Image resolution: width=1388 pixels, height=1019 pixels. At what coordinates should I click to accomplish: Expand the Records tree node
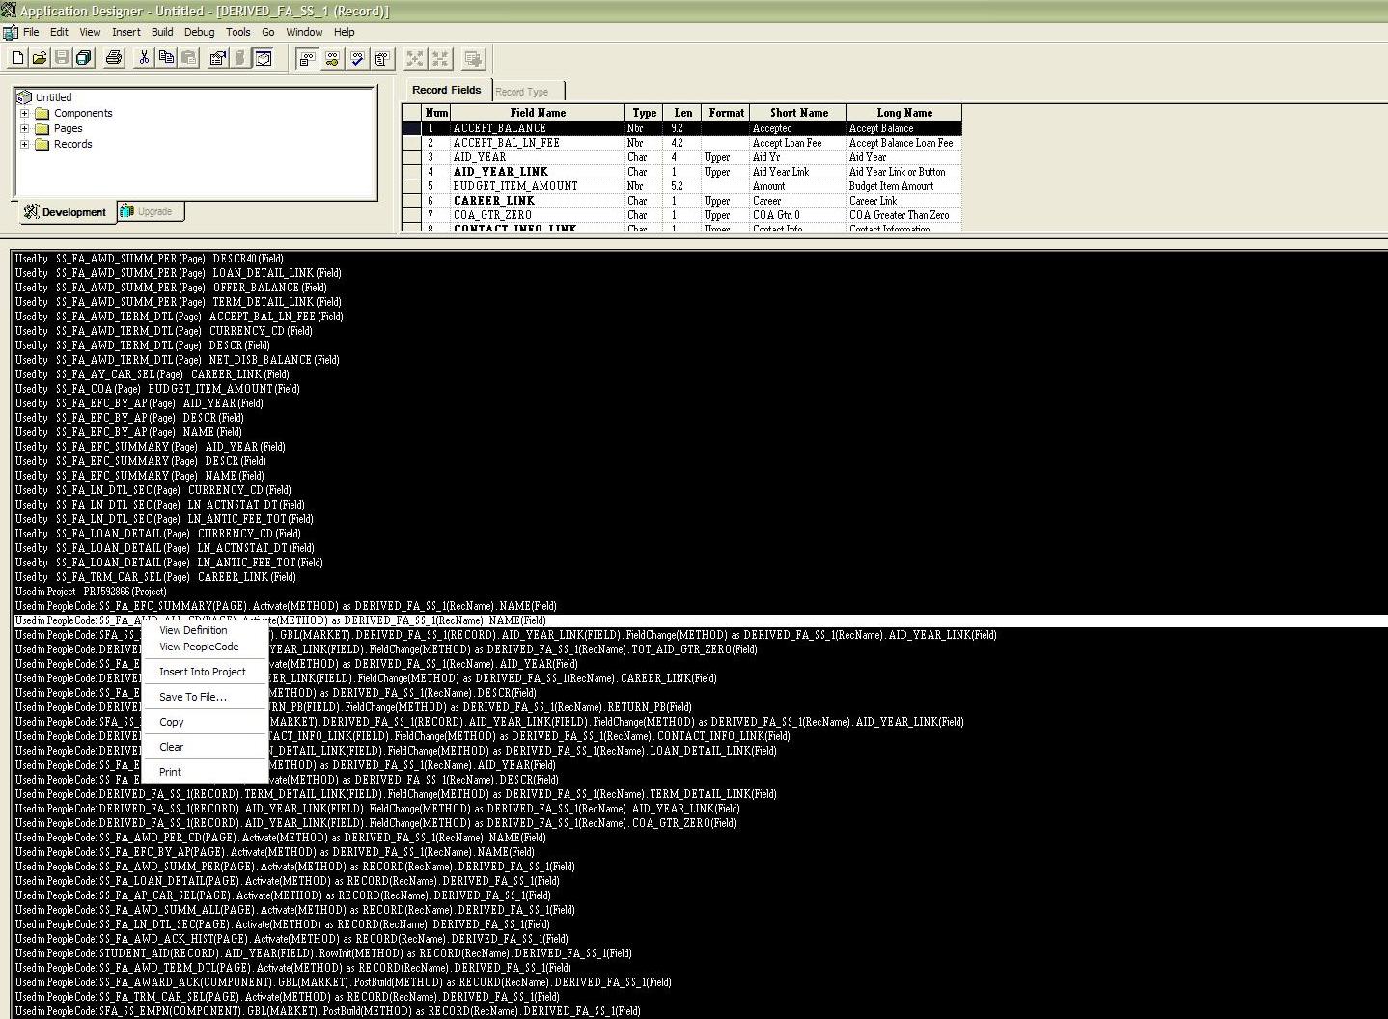(24, 144)
